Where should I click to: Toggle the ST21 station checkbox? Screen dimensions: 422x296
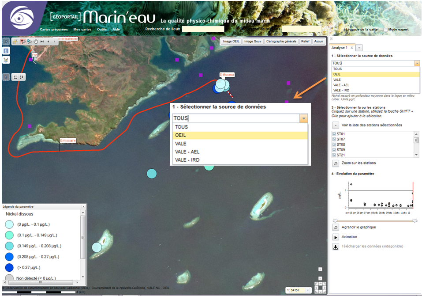[334, 155]
